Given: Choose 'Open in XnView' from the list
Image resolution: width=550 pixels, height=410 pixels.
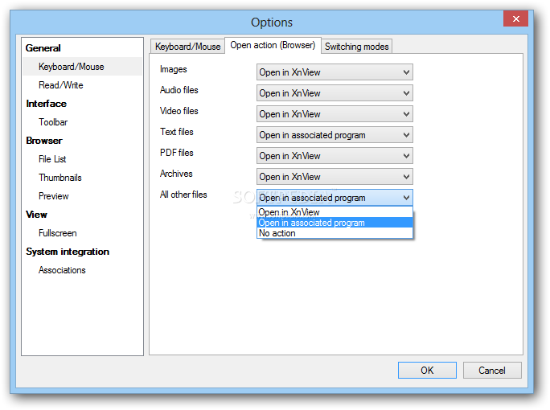Looking at the screenshot, I should [289, 212].
